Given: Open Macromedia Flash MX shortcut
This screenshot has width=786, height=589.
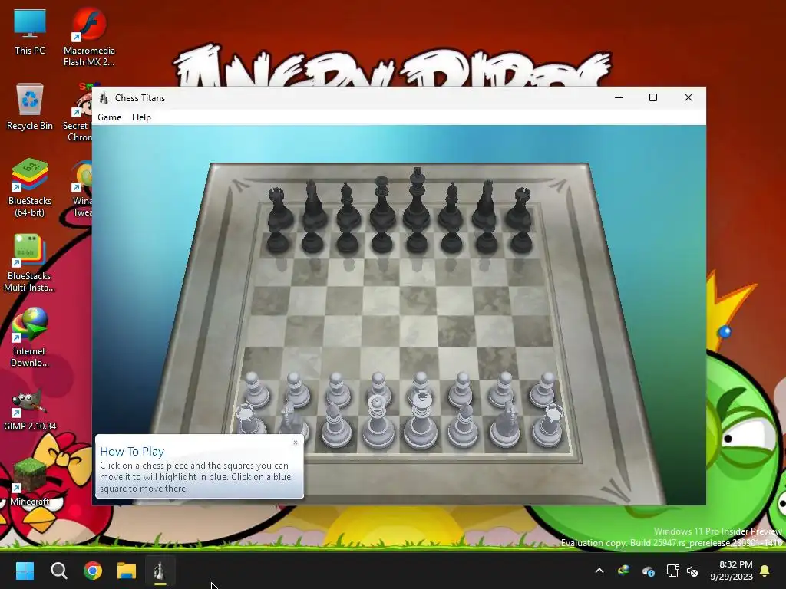Looking at the screenshot, I should tap(89, 37).
